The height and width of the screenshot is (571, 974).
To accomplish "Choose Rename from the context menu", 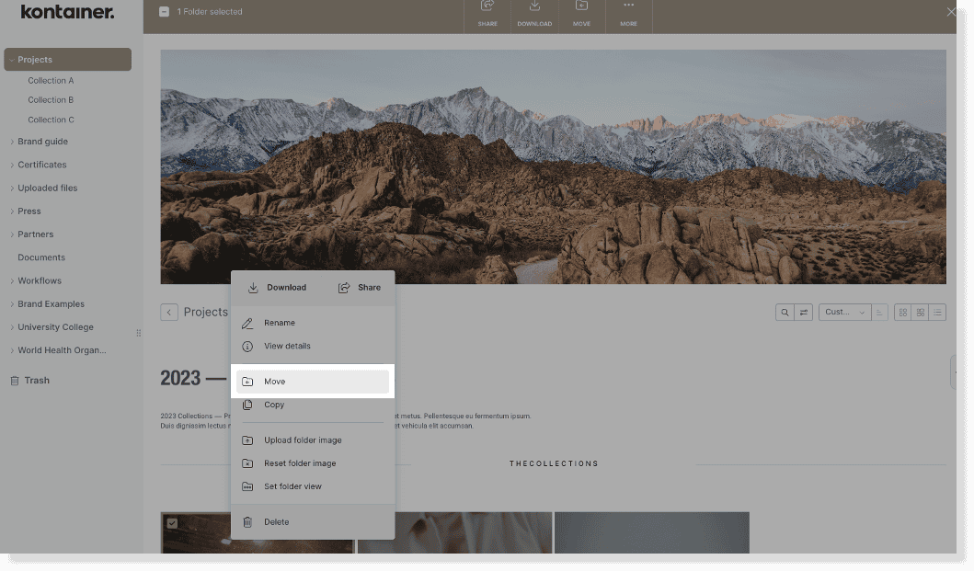I will [279, 323].
